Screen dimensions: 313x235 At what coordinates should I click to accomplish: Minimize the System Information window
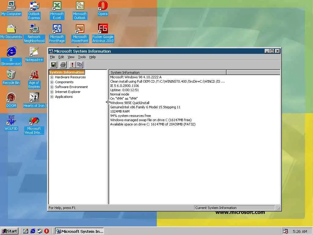(267, 51)
